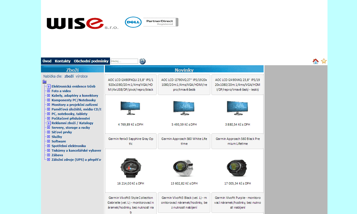Screen dimensions: 357x214
Task: Open AOC LCD I2790VQ 27" product title
Action: point(184,85)
